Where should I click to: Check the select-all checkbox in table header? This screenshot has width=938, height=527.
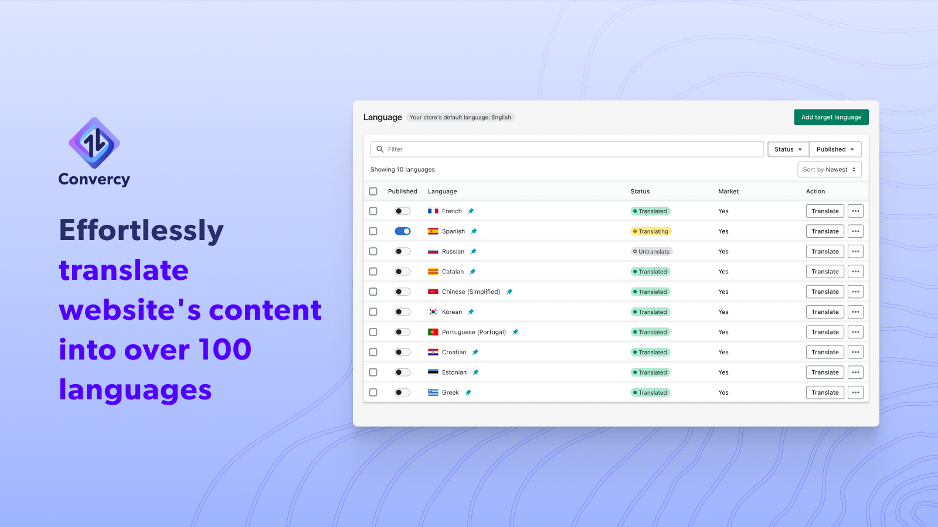coord(373,191)
